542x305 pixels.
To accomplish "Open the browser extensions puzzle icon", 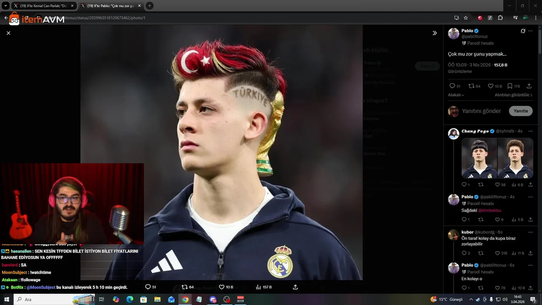I will (501, 18).
